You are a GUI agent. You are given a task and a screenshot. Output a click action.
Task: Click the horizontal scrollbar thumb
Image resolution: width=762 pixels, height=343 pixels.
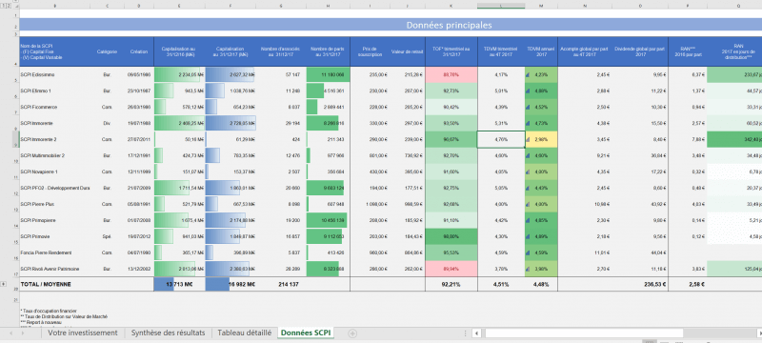584,333
